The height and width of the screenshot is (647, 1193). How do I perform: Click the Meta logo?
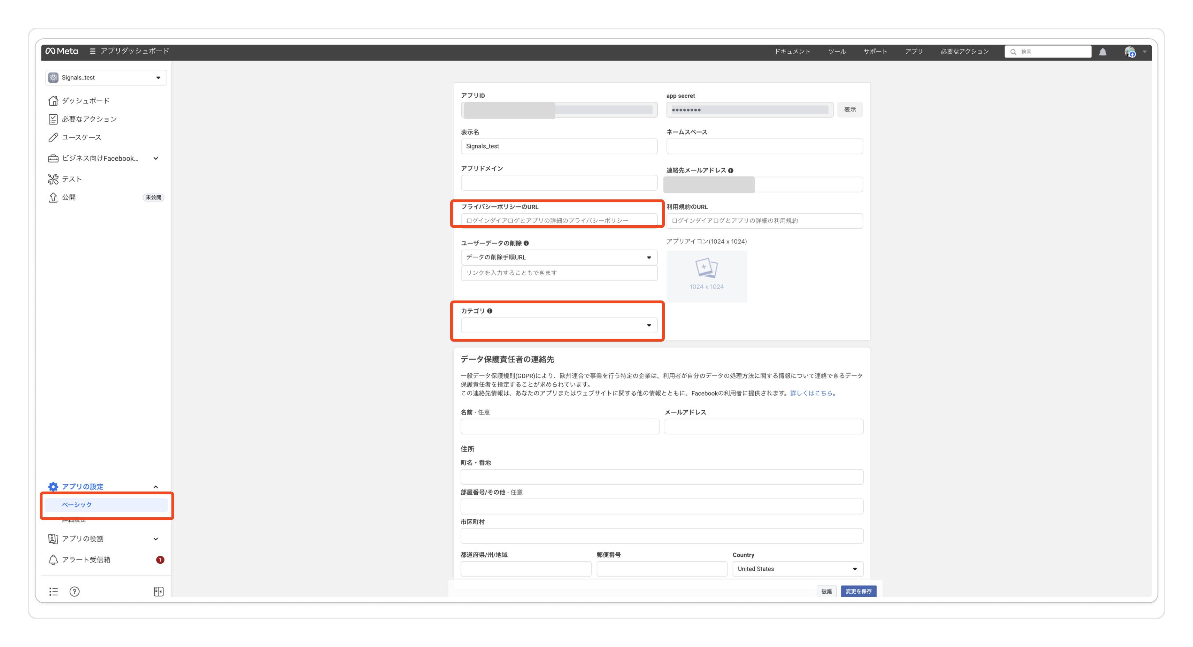62,51
